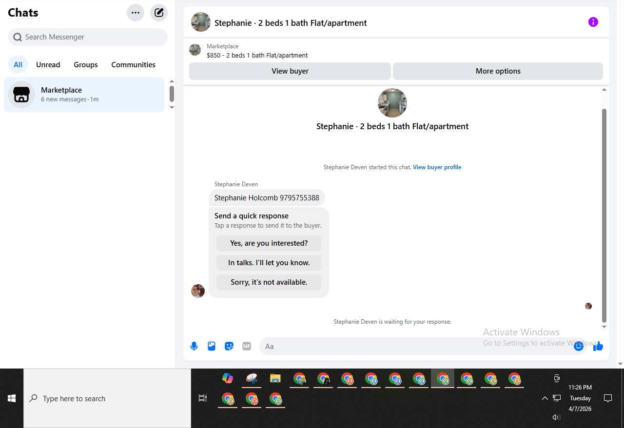Click the chat list scrollbar thumb
624x428 pixels.
(172, 94)
